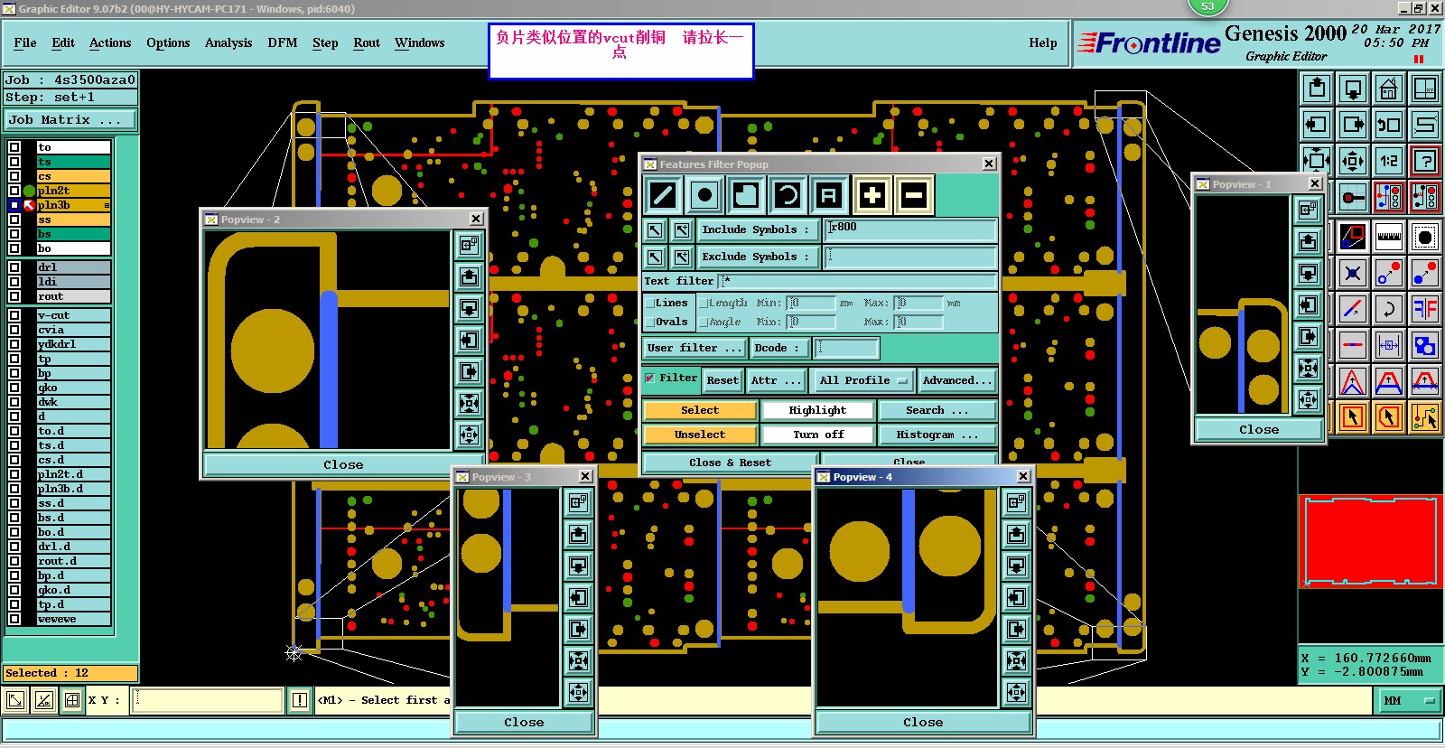1445x748 pixels.
Task: Open the Histogram ... panel
Action: [937, 435]
